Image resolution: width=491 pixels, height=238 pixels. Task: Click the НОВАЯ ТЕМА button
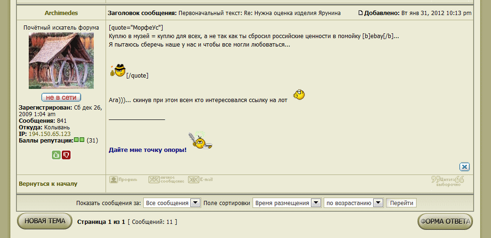click(45, 221)
